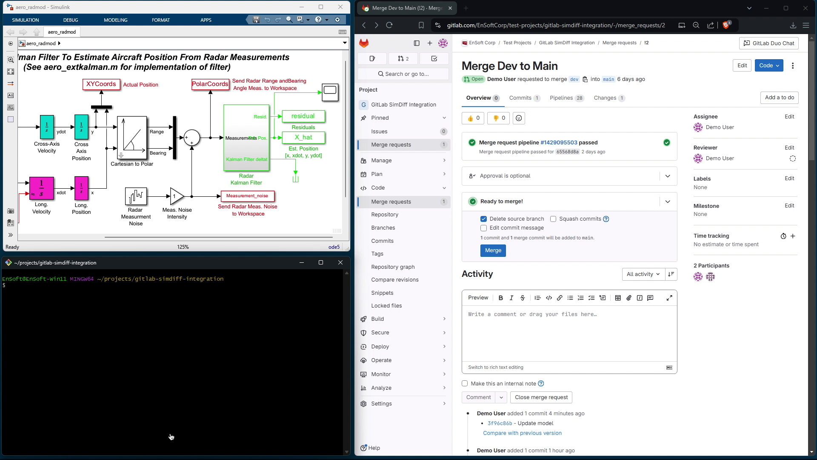Insert a table in comment editor
The height and width of the screenshot is (460, 817).
618,298
